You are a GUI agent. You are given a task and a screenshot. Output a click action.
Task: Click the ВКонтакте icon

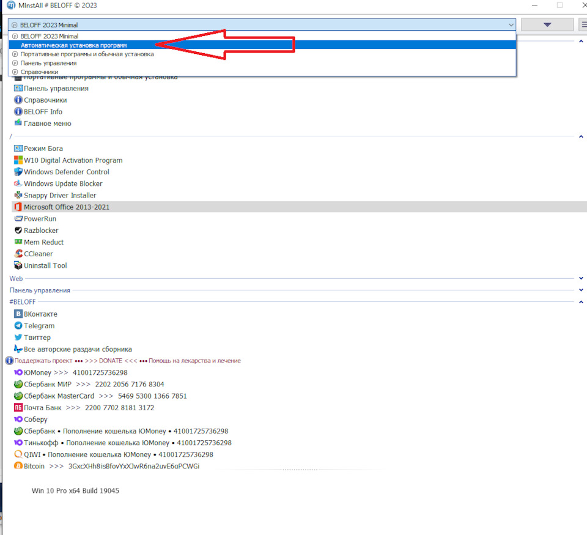[18, 314]
